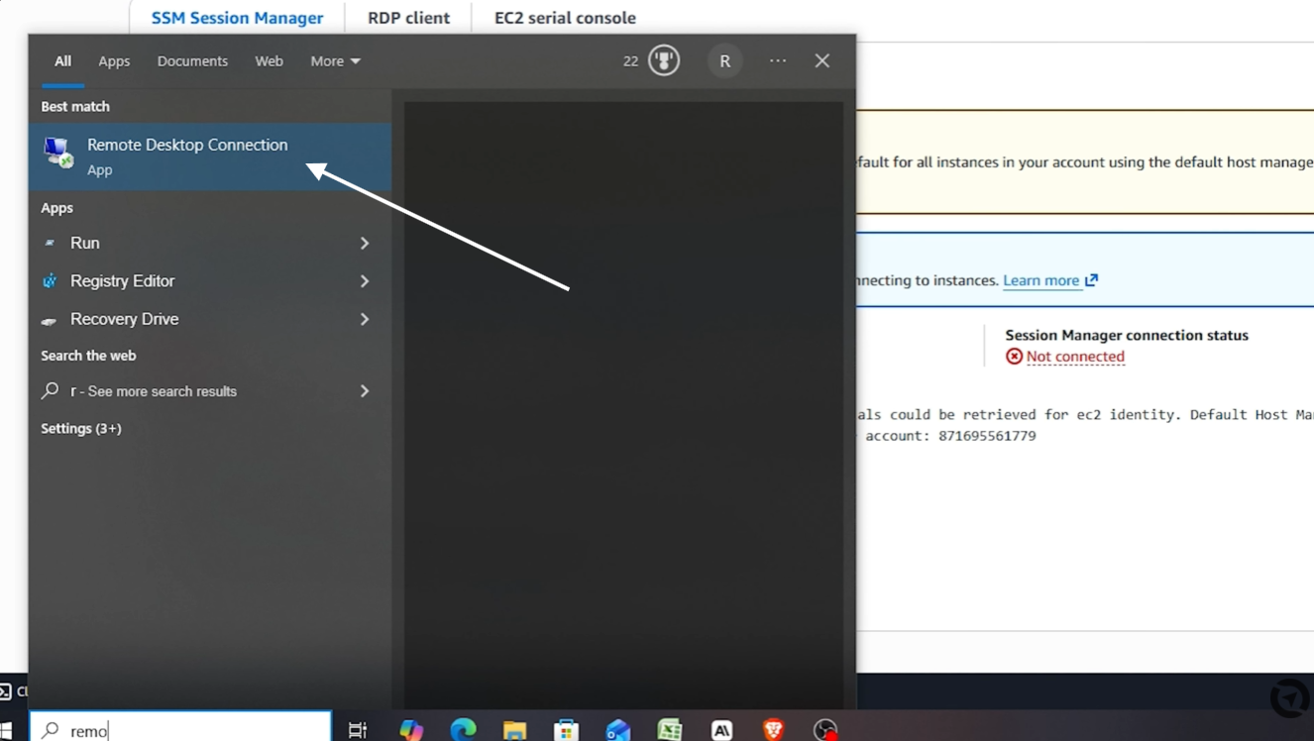Open Outlook from the taskbar

click(618, 730)
